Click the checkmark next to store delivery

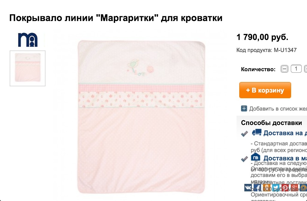click(244, 159)
